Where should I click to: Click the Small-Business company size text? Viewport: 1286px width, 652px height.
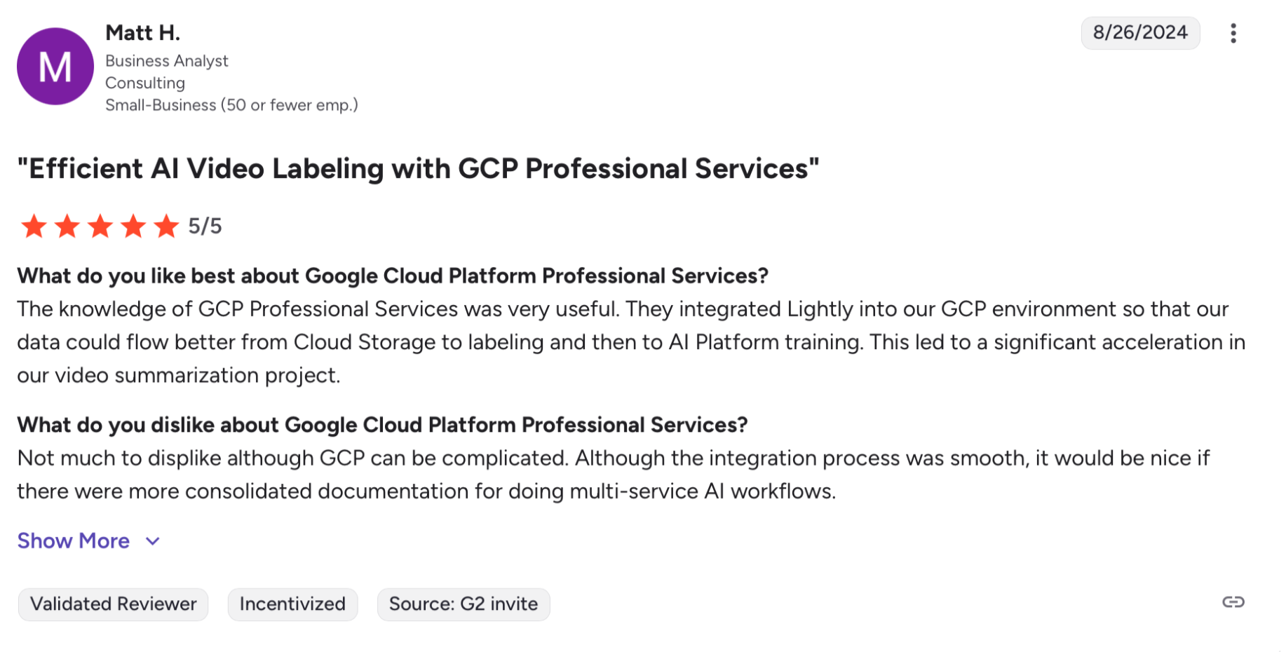(231, 105)
